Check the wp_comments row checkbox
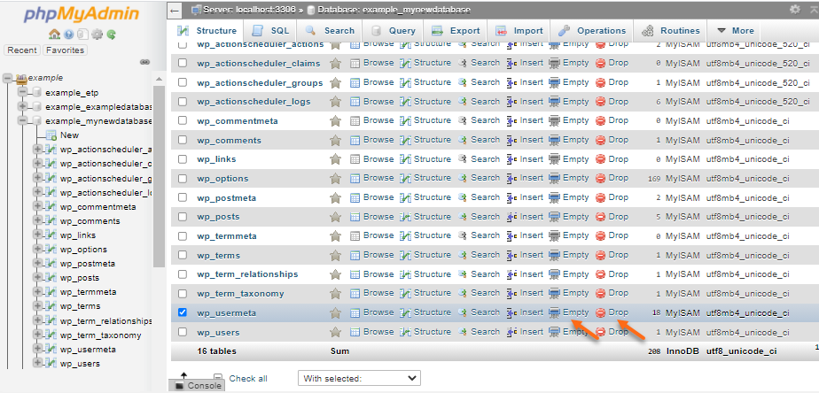 [183, 140]
